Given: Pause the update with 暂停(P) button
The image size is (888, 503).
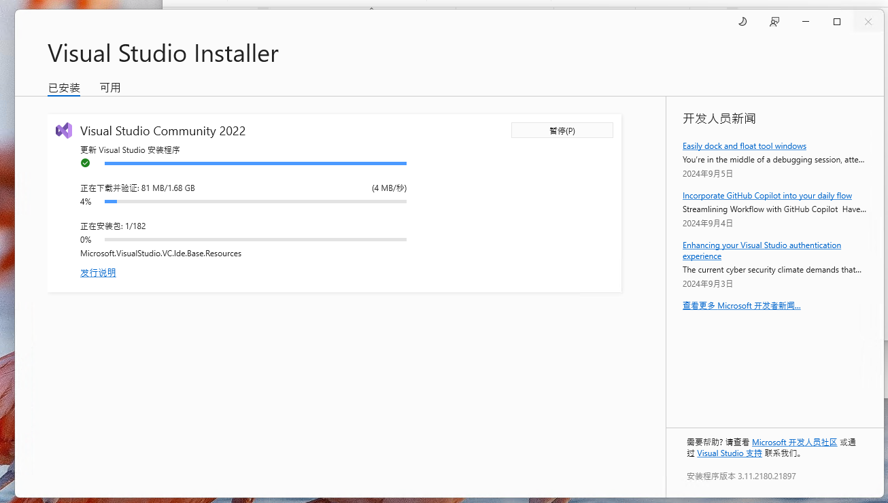Looking at the screenshot, I should pyautogui.click(x=562, y=131).
